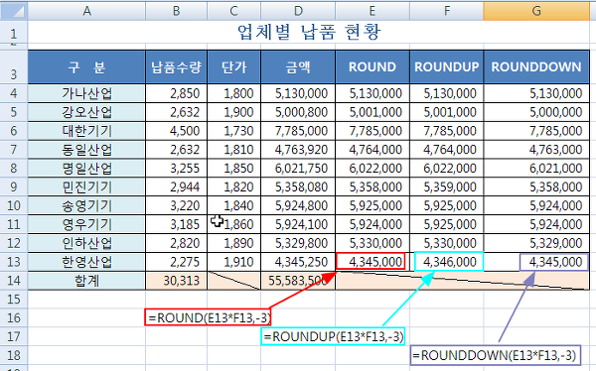The height and width of the screenshot is (371, 596).
Task: Select row 16 header
Action: click(x=14, y=317)
